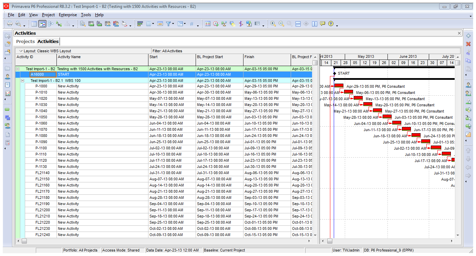
Task: Click the Activity Name column header
Action: pyautogui.click(x=102, y=60)
